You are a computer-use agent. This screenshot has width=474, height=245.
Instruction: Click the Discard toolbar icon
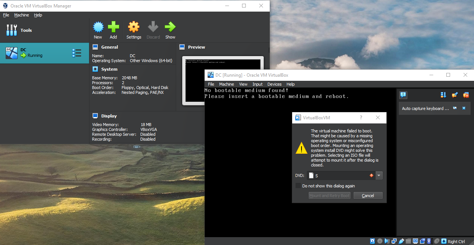tap(153, 27)
